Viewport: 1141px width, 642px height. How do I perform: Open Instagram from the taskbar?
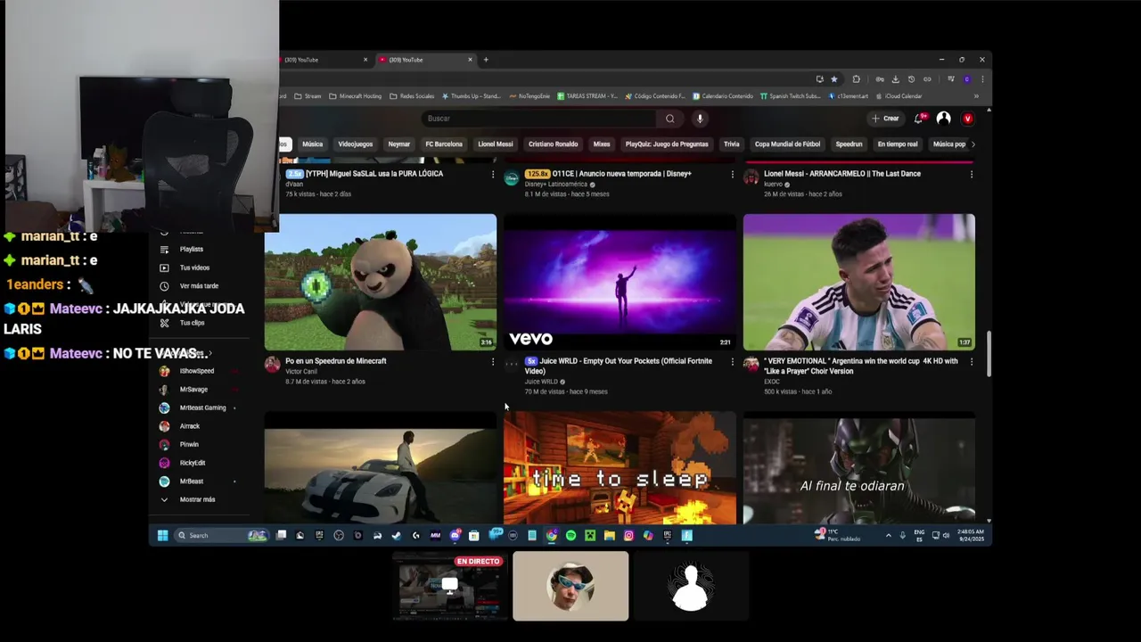[x=628, y=536]
